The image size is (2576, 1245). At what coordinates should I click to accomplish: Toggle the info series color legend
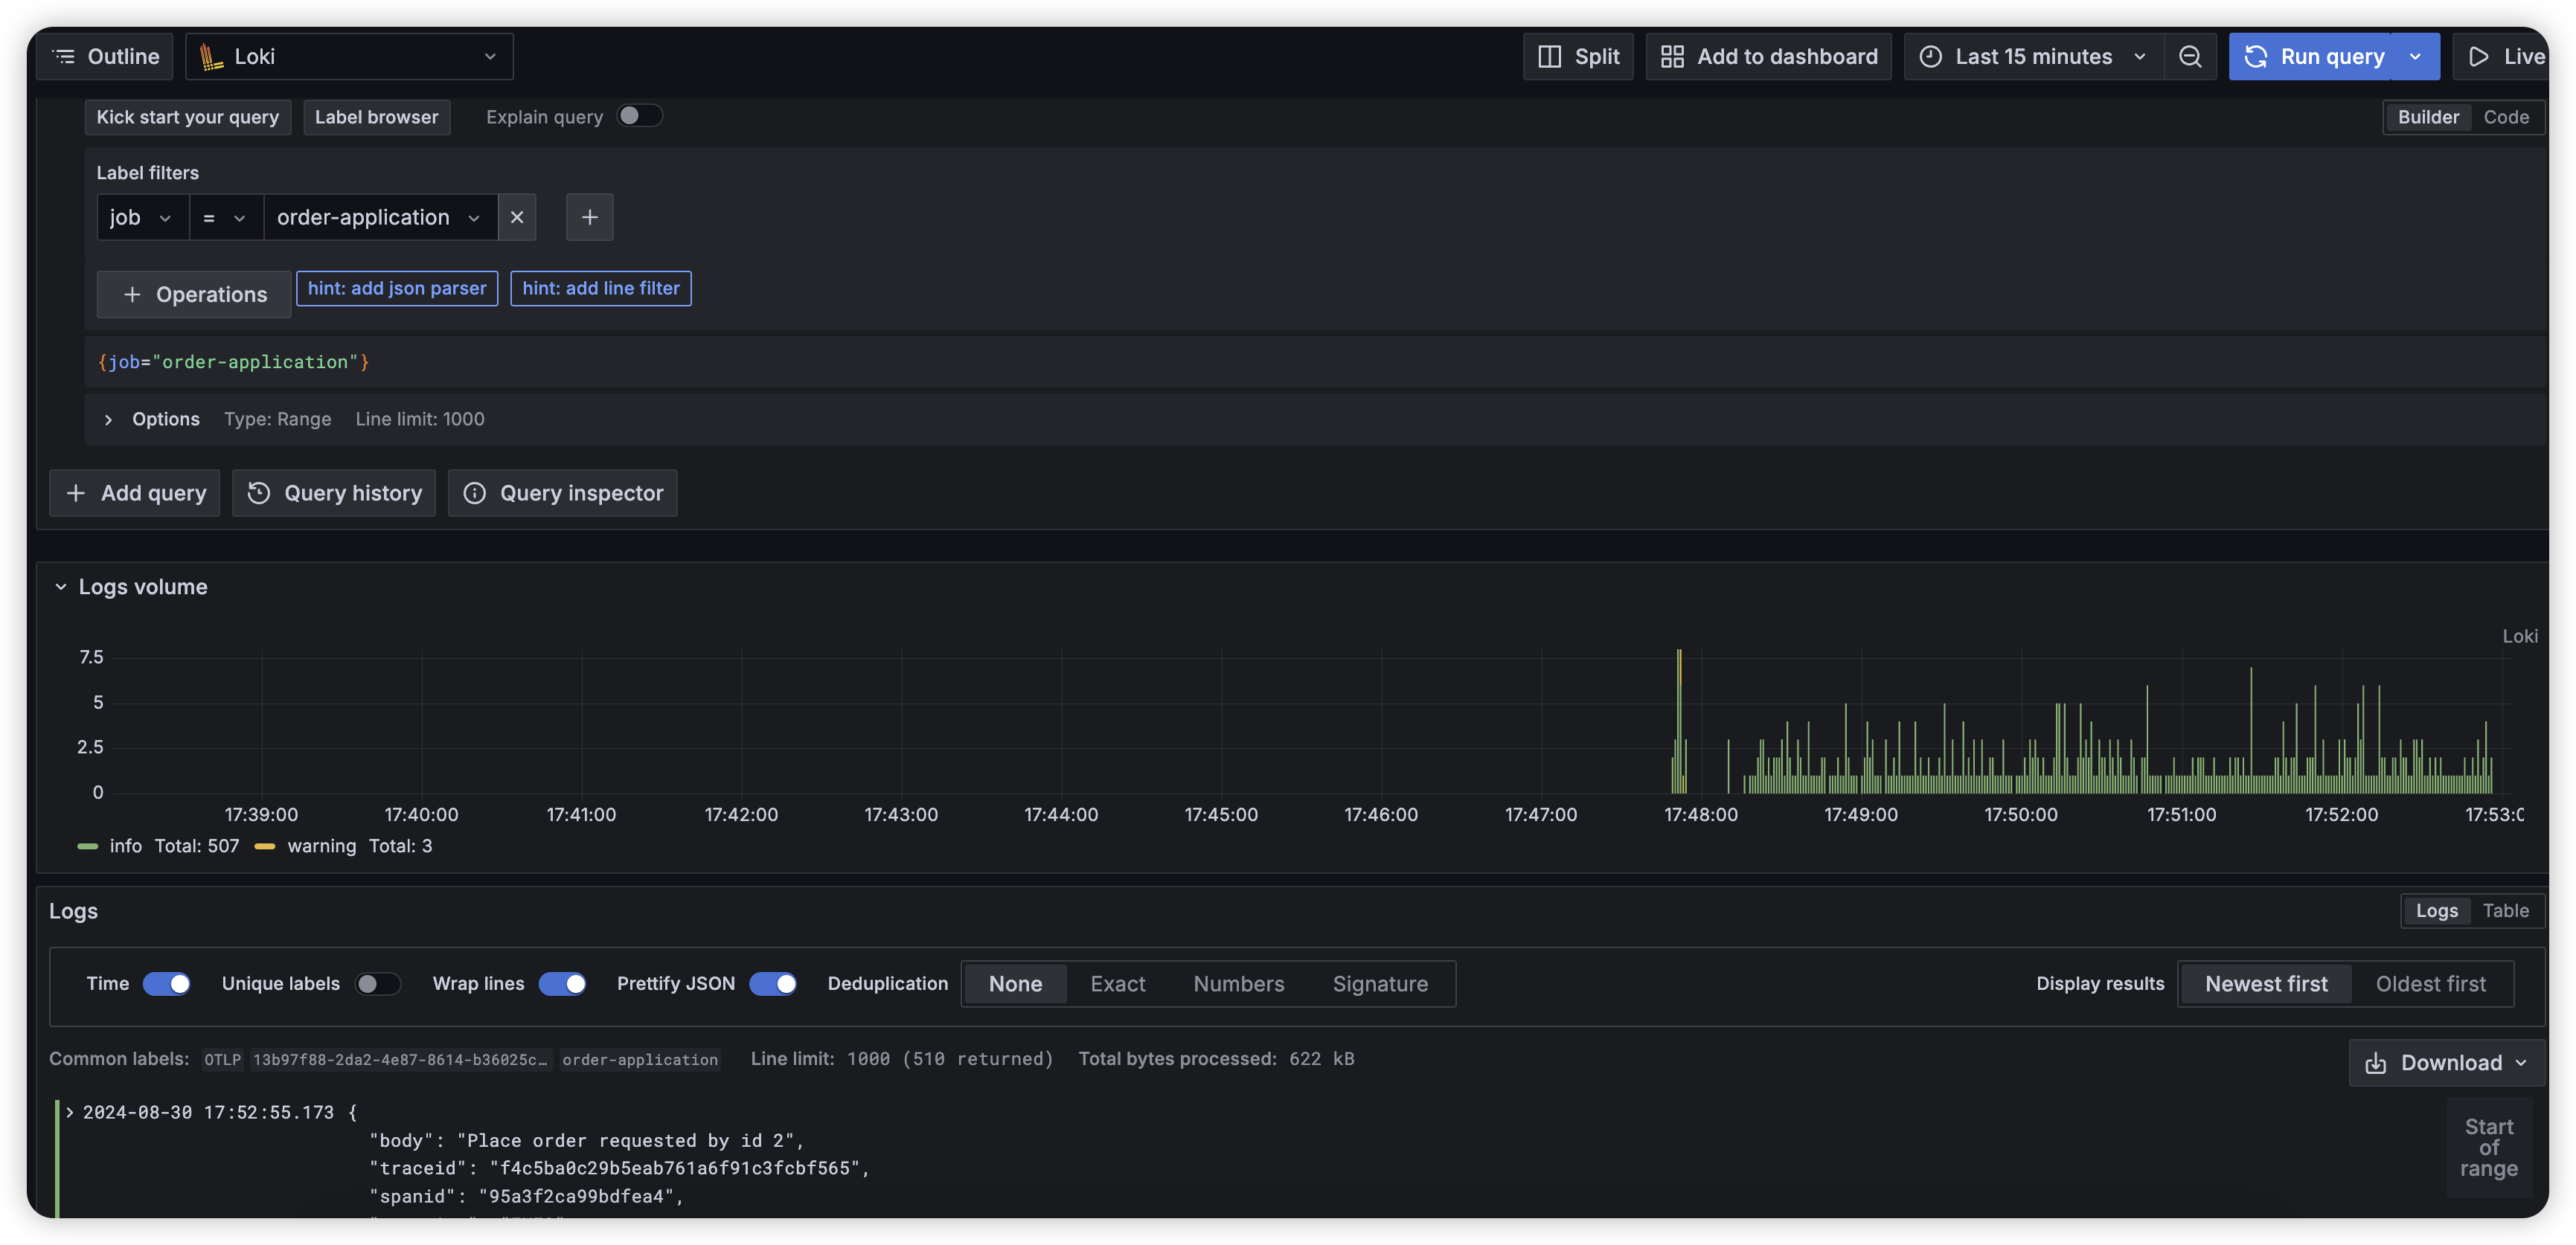click(x=88, y=846)
